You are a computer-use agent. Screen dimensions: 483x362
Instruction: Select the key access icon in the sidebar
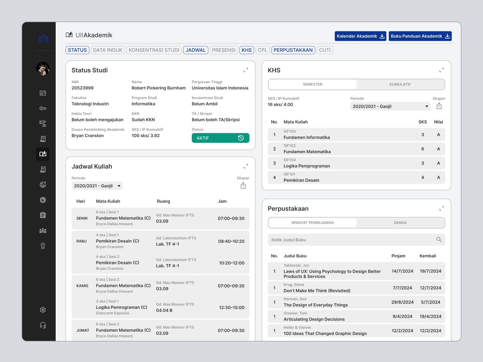coord(43,108)
